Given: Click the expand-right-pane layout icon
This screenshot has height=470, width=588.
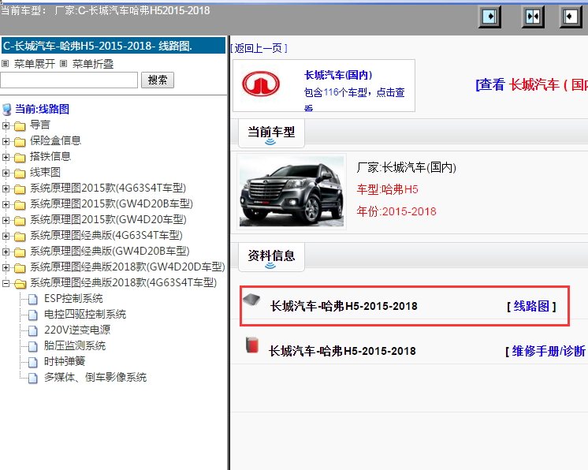Looking at the screenshot, I should [x=489, y=17].
